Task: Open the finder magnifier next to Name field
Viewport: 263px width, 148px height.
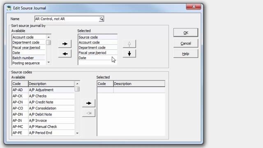Action: 102,19
